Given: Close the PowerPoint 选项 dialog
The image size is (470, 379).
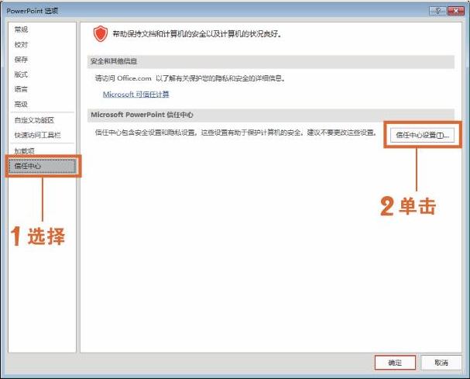Looking at the screenshot, I should point(455,11).
